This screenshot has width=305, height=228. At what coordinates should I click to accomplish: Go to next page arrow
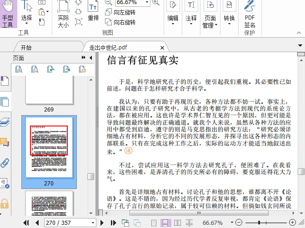(102, 223)
